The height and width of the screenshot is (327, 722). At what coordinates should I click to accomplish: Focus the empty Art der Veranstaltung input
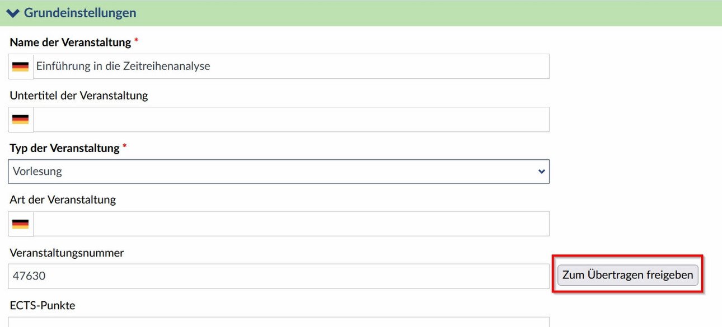(291, 224)
